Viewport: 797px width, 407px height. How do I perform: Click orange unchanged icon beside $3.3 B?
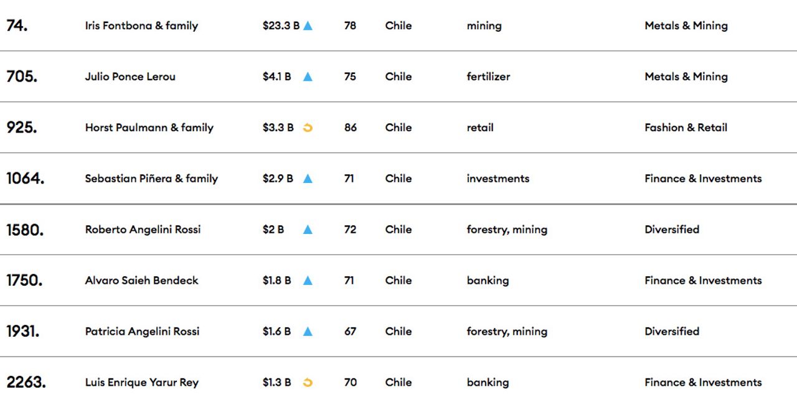coord(308,128)
